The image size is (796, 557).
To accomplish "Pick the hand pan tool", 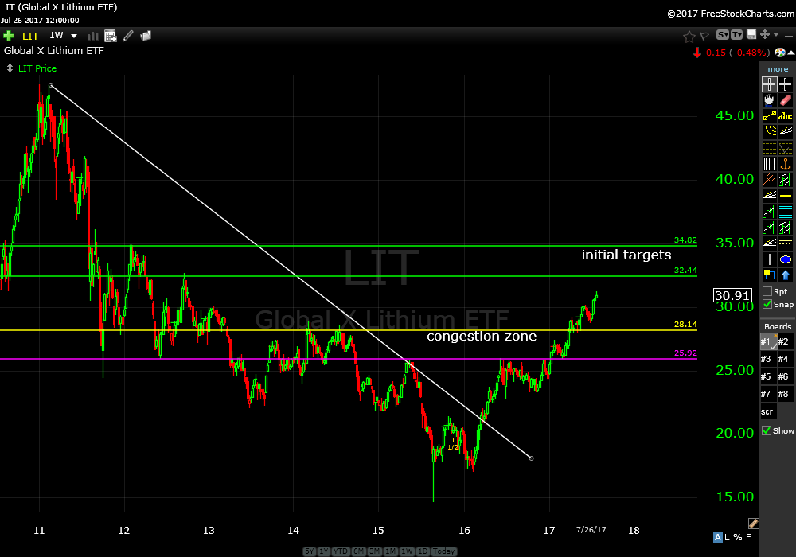I will click(769, 100).
